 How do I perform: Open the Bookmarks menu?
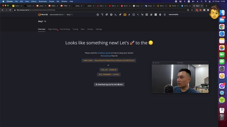point(43,1)
